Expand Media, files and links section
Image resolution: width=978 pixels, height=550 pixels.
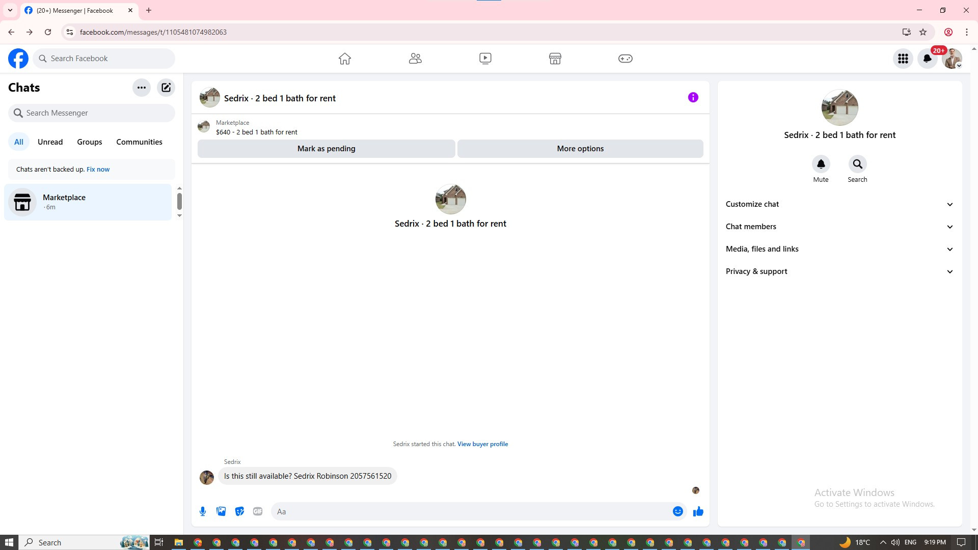tap(839, 249)
